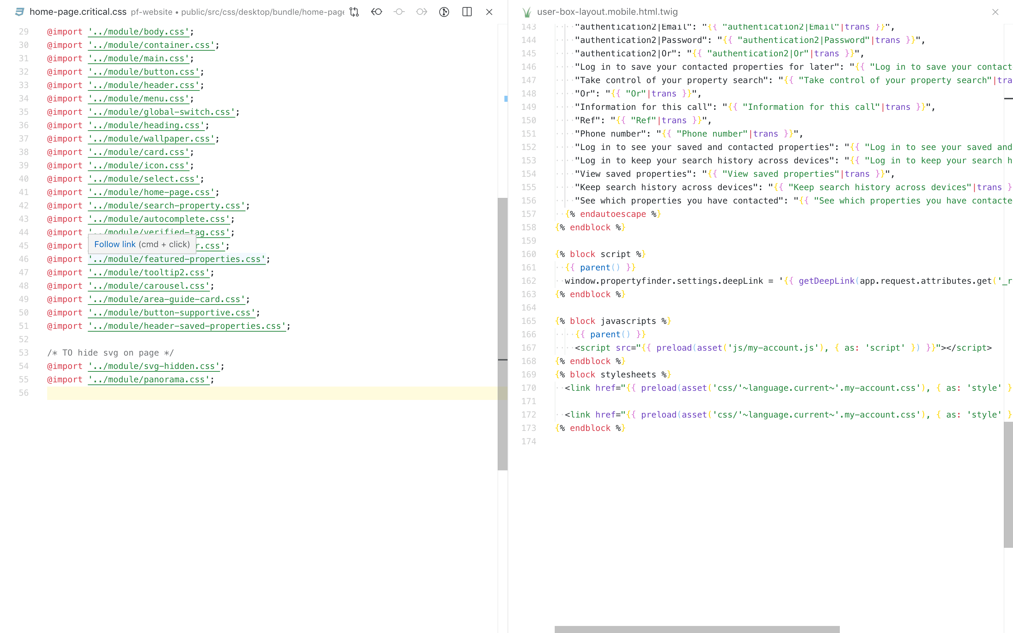Close the user-box-layout.mobile.html.twig editor
1013x633 pixels.
(995, 12)
